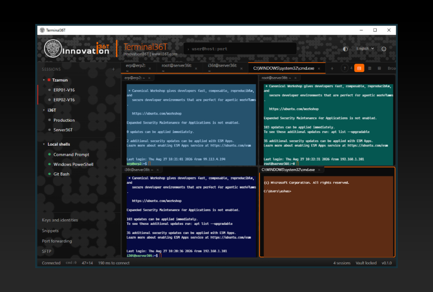Minimize the Terminal36T window
Screen dimensions: 433x292
pyautogui.click(x=361, y=30)
